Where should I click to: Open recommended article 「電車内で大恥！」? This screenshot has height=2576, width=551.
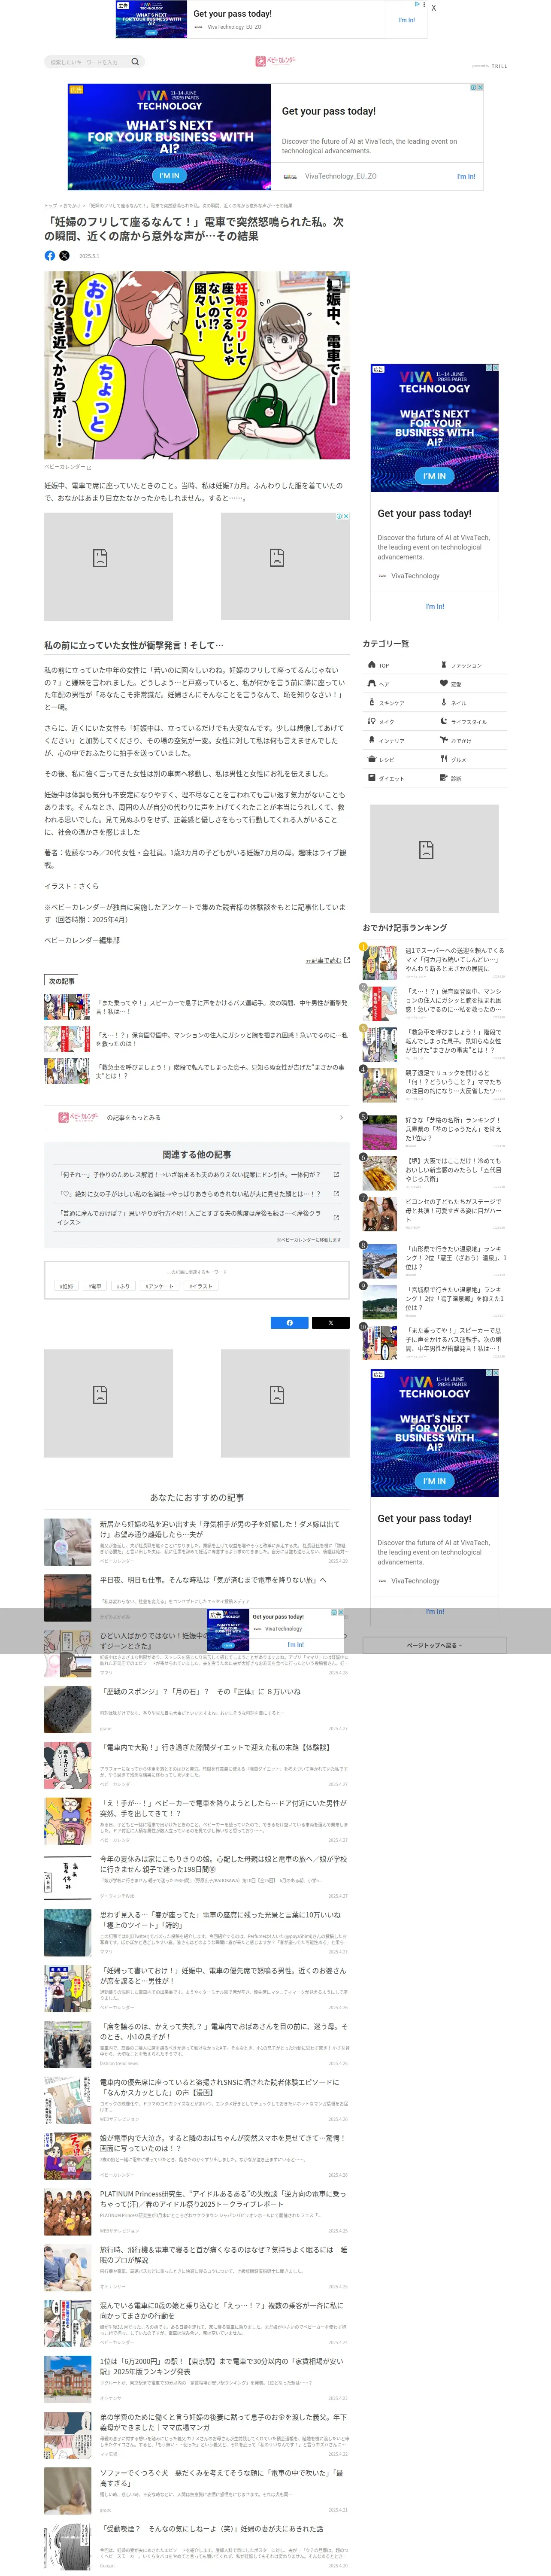[197, 1765]
